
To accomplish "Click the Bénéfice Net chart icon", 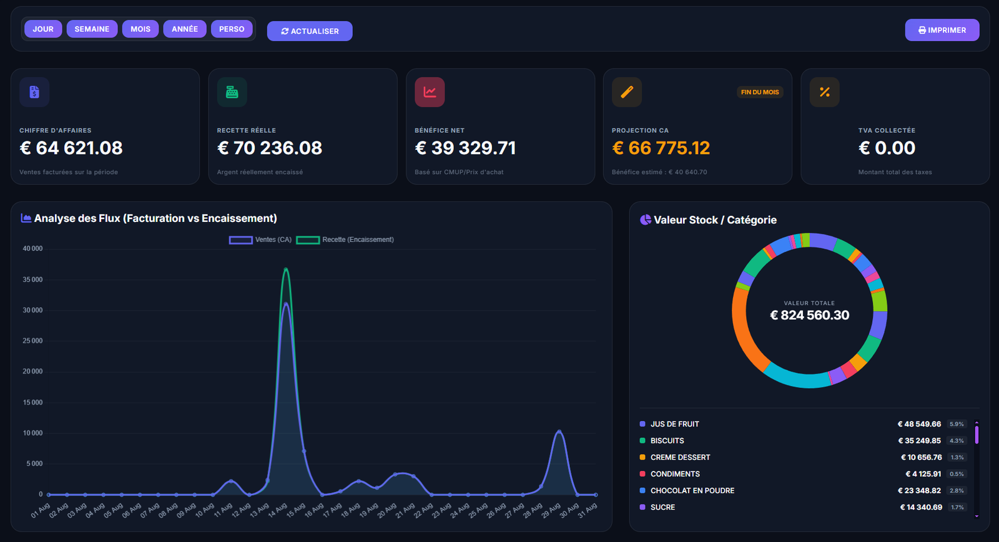I will (430, 92).
